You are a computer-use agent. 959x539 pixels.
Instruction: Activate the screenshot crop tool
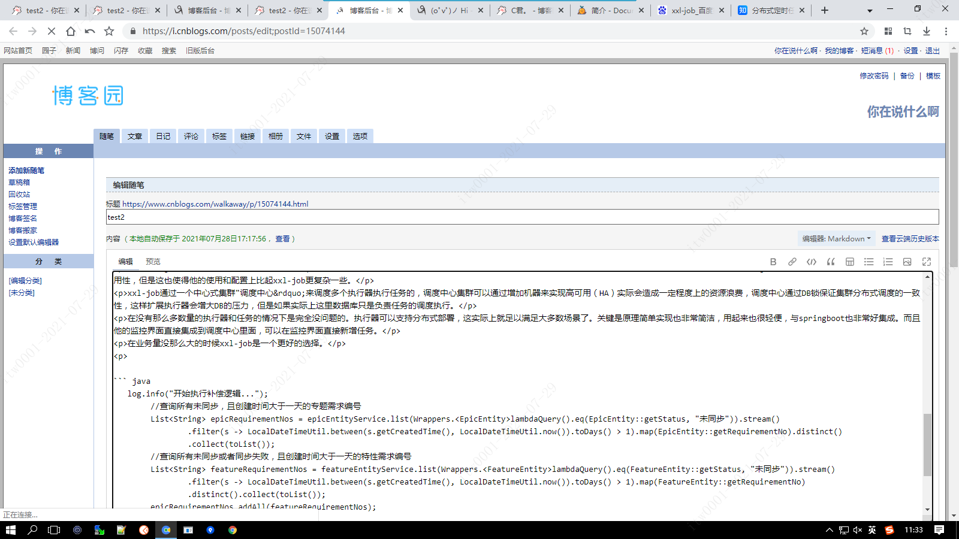click(x=907, y=31)
